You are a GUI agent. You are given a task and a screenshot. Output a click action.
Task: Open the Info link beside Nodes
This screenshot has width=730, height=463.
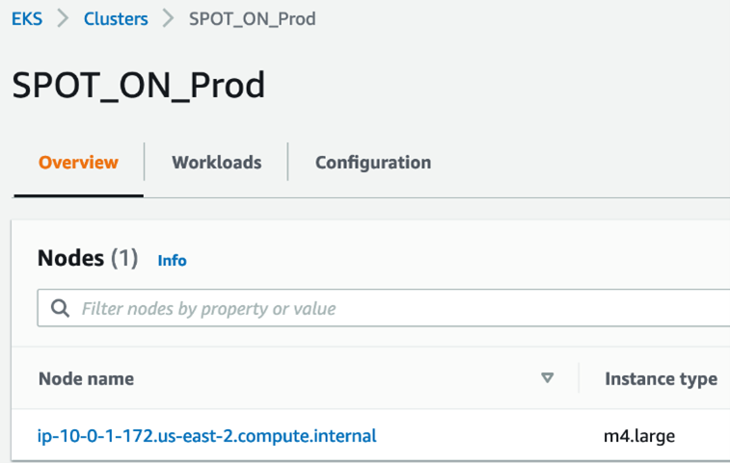pos(172,260)
